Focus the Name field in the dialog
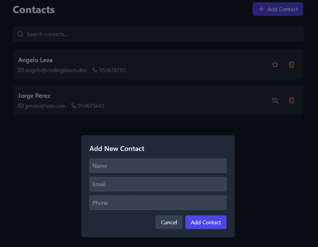The width and height of the screenshot is (318, 247). coord(158,165)
